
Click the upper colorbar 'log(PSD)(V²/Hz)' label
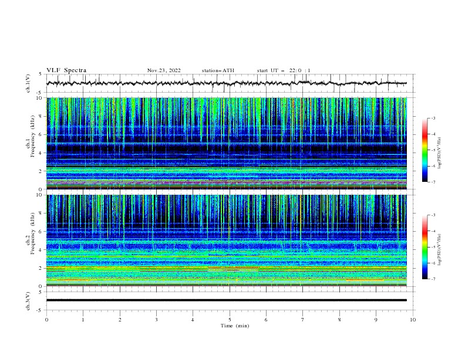pos(440,153)
